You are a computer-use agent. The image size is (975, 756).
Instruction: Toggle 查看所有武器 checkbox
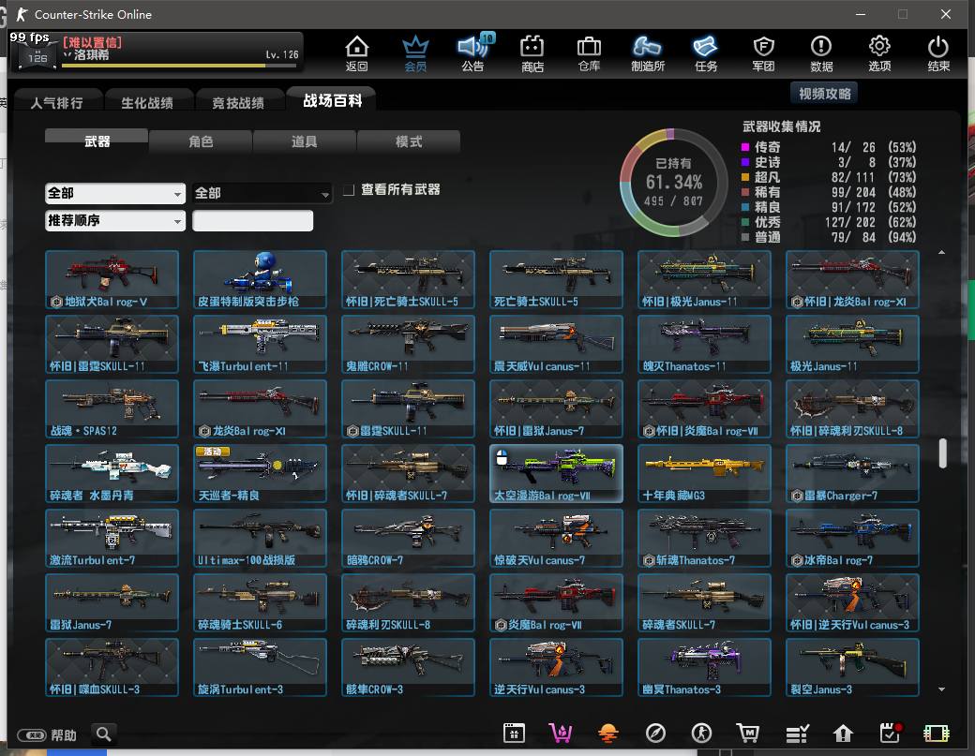tap(349, 189)
